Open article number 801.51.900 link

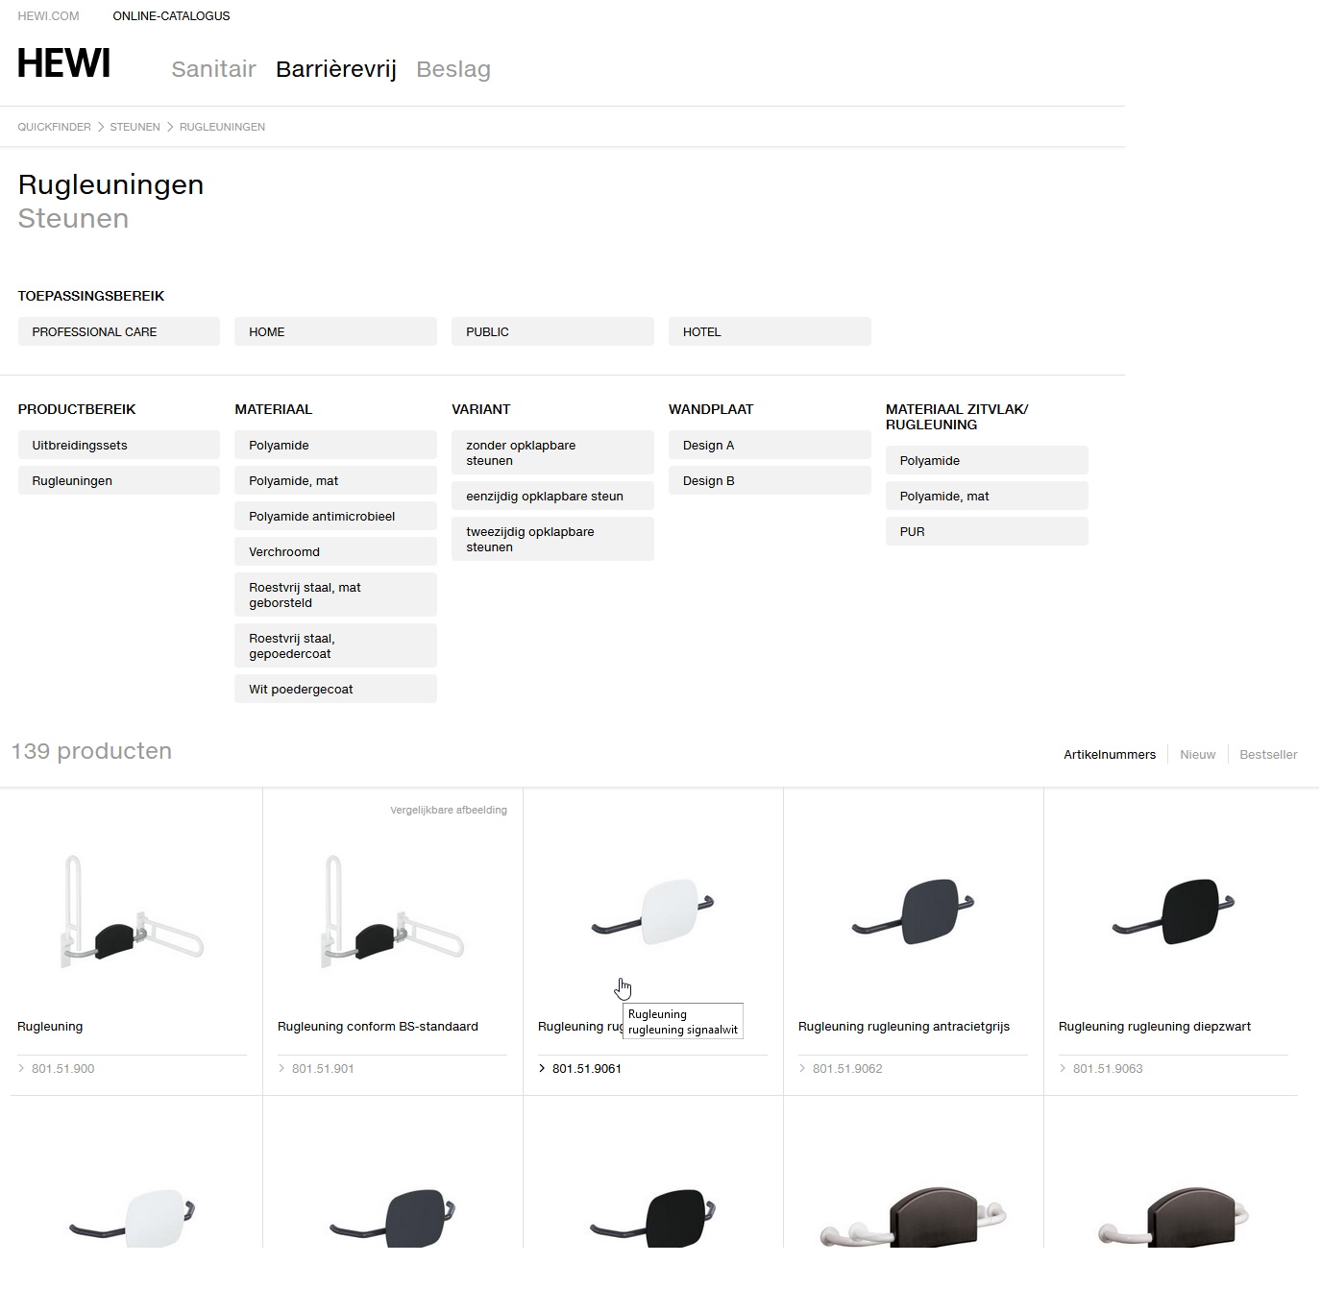(x=62, y=1069)
